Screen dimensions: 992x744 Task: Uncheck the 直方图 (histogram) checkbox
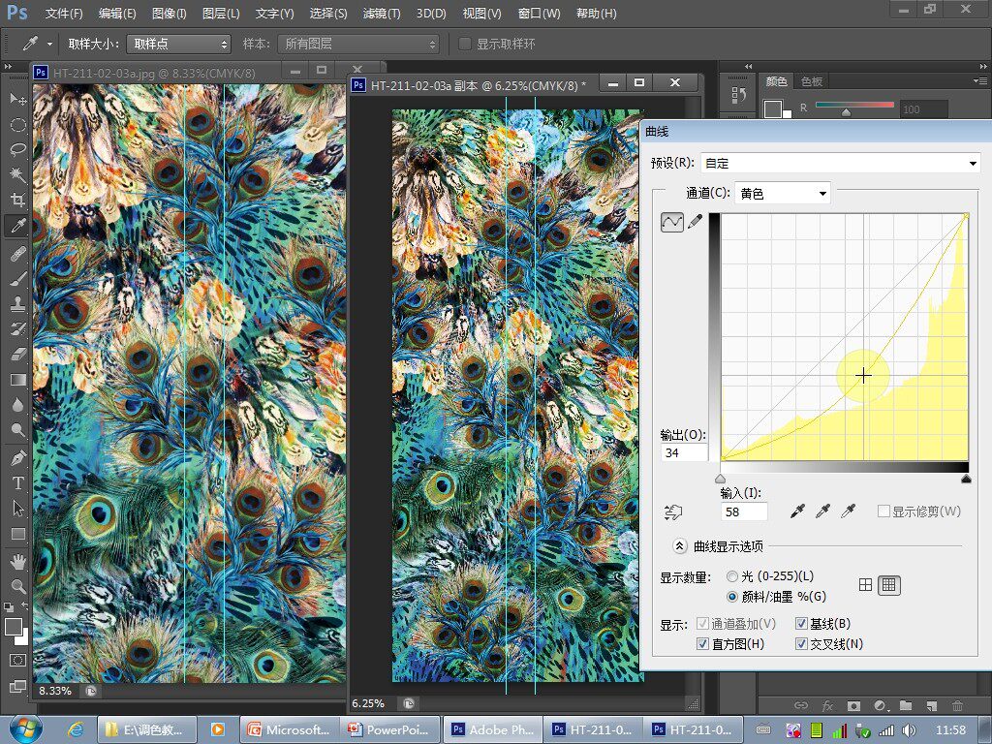pos(703,644)
